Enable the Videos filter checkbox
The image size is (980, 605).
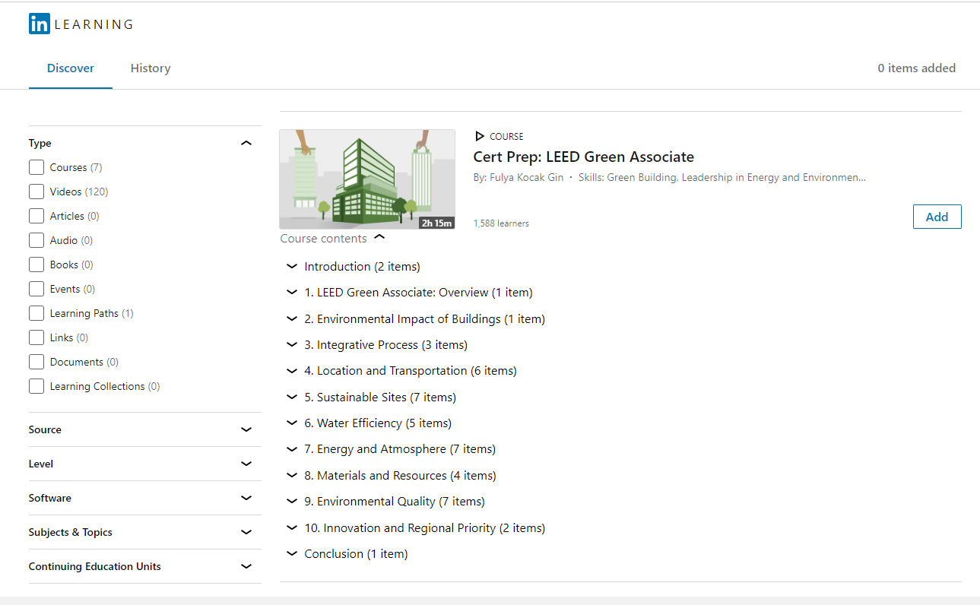coord(36,192)
